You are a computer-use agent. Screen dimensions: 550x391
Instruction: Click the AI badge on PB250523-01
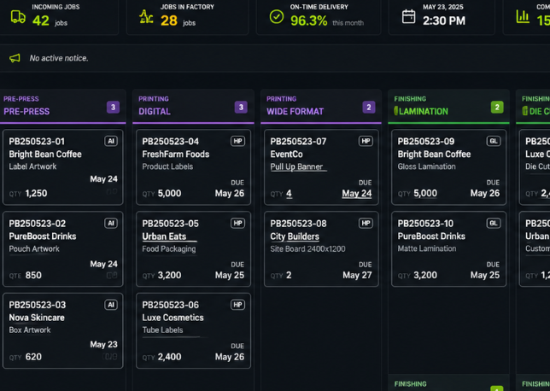111,142
